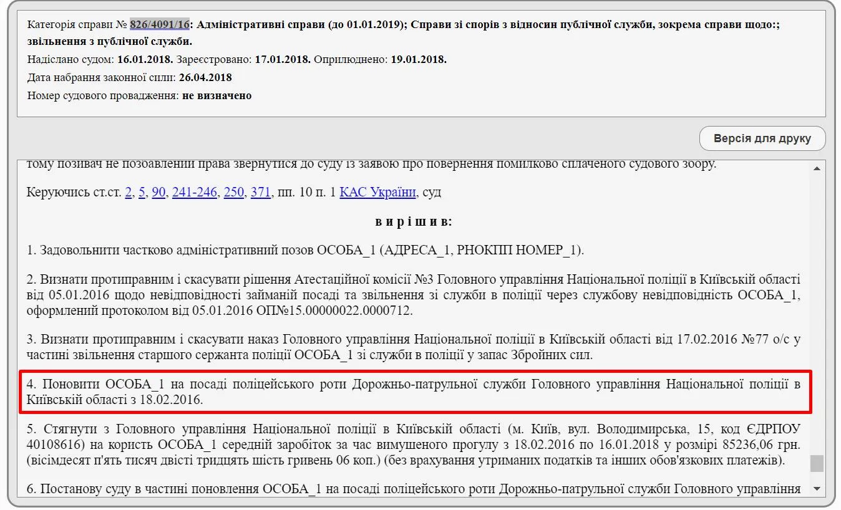Click paragraph 1 about ОСОБА_1 partial claim
This screenshot has width=841, height=510.
tap(305, 251)
